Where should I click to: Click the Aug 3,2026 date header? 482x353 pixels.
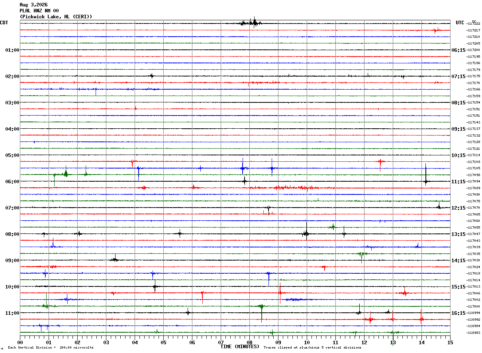[33, 5]
